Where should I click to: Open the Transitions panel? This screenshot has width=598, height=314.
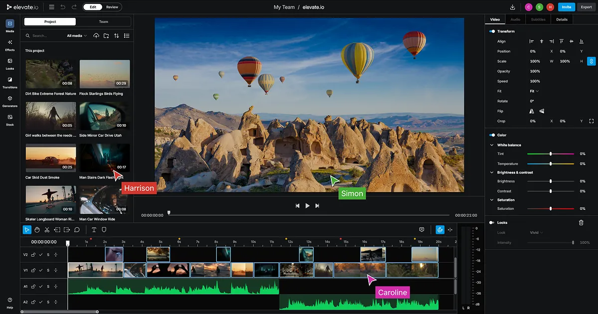(10, 82)
